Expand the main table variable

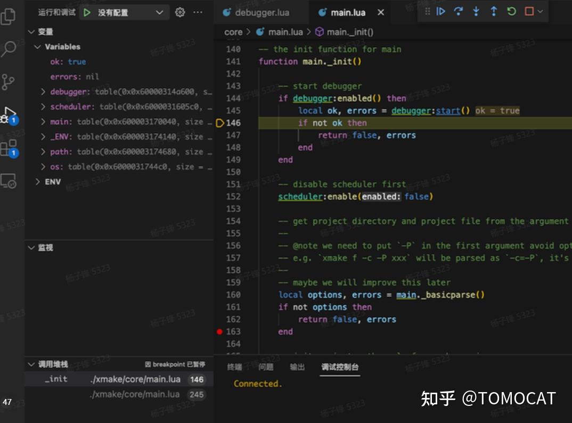[43, 121]
